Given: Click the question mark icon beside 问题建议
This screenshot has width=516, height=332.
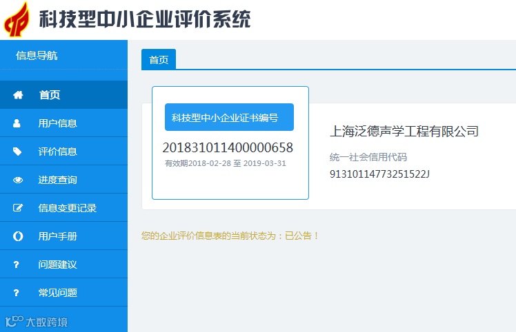Looking at the screenshot, I should click(x=16, y=264).
